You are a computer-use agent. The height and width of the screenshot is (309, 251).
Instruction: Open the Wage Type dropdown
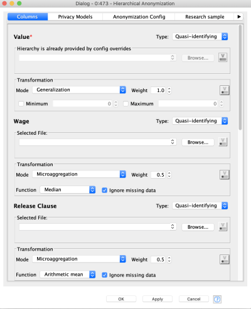coord(200,121)
